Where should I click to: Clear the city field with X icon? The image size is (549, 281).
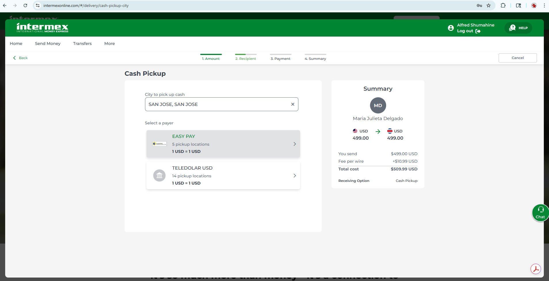coord(293,104)
